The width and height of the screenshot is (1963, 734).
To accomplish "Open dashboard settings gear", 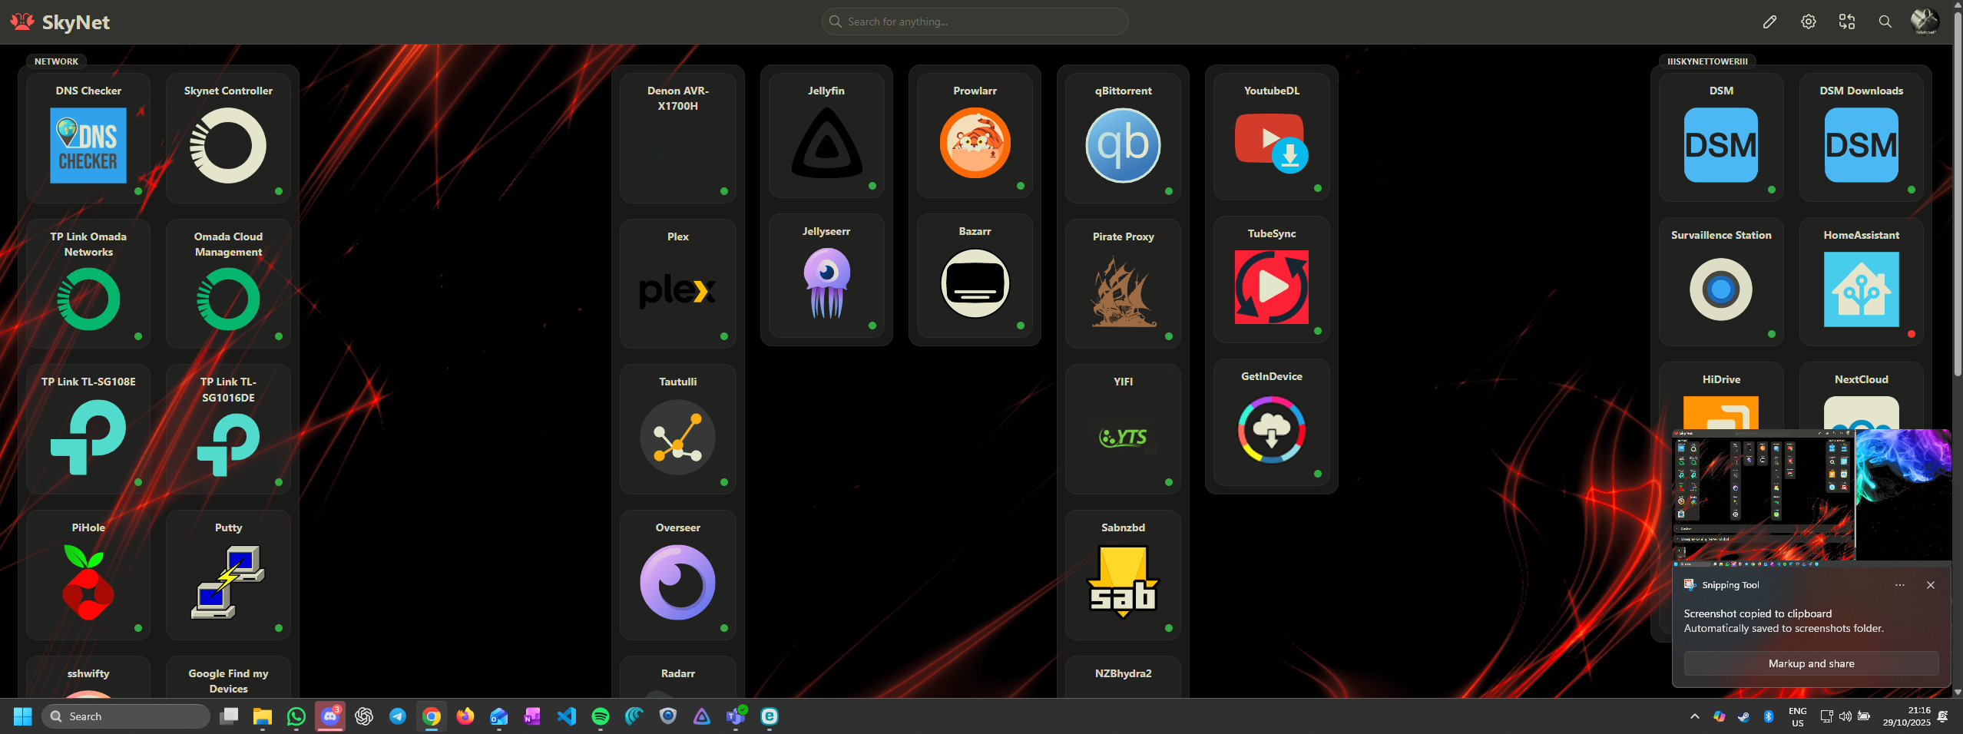I will coord(1808,21).
